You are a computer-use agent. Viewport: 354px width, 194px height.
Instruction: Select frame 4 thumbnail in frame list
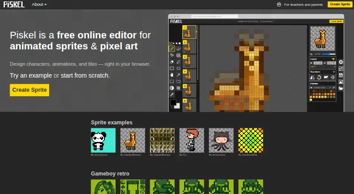click(x=189, y=76)
